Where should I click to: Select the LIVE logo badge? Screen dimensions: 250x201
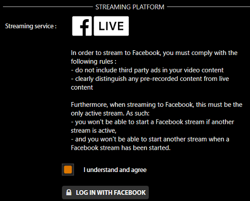[x=111, y=26]
